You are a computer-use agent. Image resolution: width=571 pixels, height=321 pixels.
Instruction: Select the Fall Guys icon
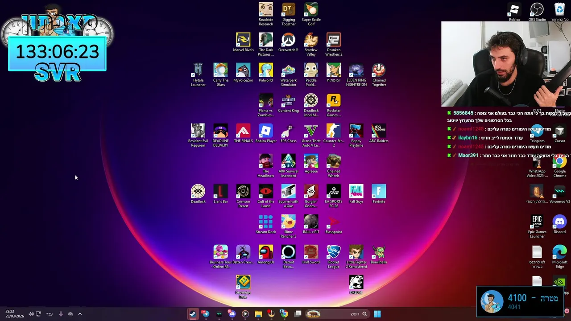click(356, 194)
